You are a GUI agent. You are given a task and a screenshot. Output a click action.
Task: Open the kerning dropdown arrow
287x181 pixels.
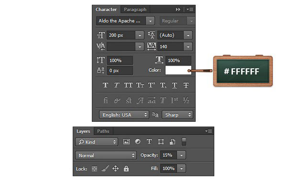140,47
